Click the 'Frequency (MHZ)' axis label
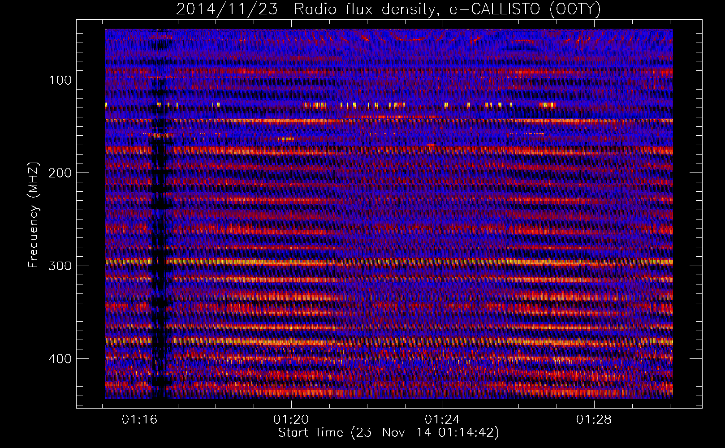725x448 pixels. tap(34, 215)
